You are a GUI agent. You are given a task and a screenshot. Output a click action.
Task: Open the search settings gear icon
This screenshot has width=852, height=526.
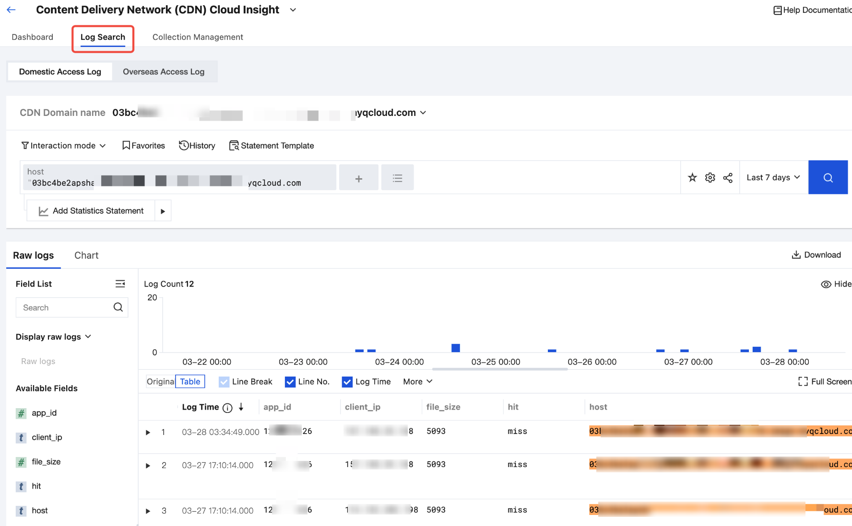click(710, 178)
